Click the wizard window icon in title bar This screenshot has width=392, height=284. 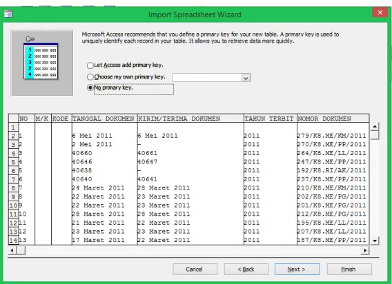(x=8, y=14)
